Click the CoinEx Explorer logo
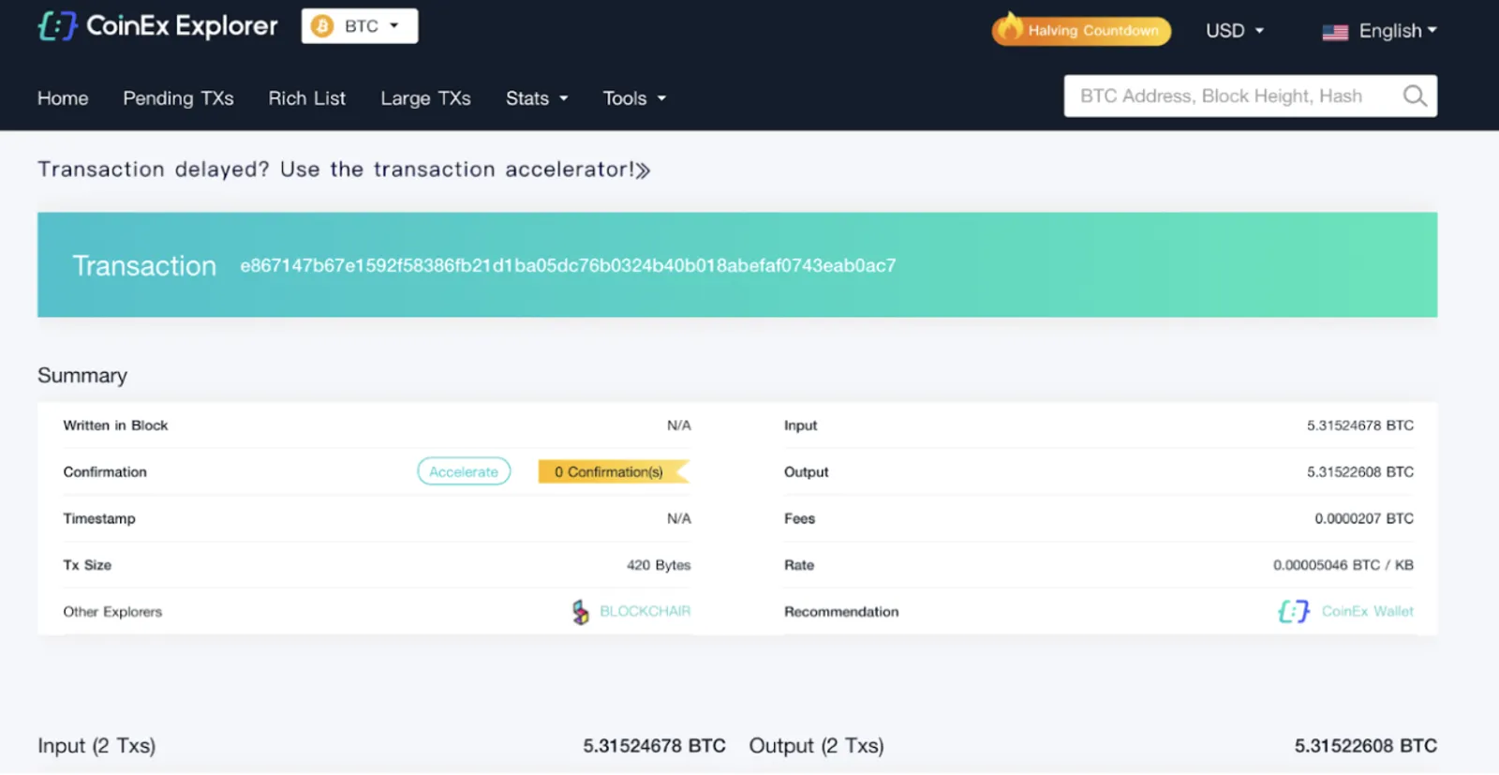Screen dimensions: 1499x775 click(x=157, y=26)
